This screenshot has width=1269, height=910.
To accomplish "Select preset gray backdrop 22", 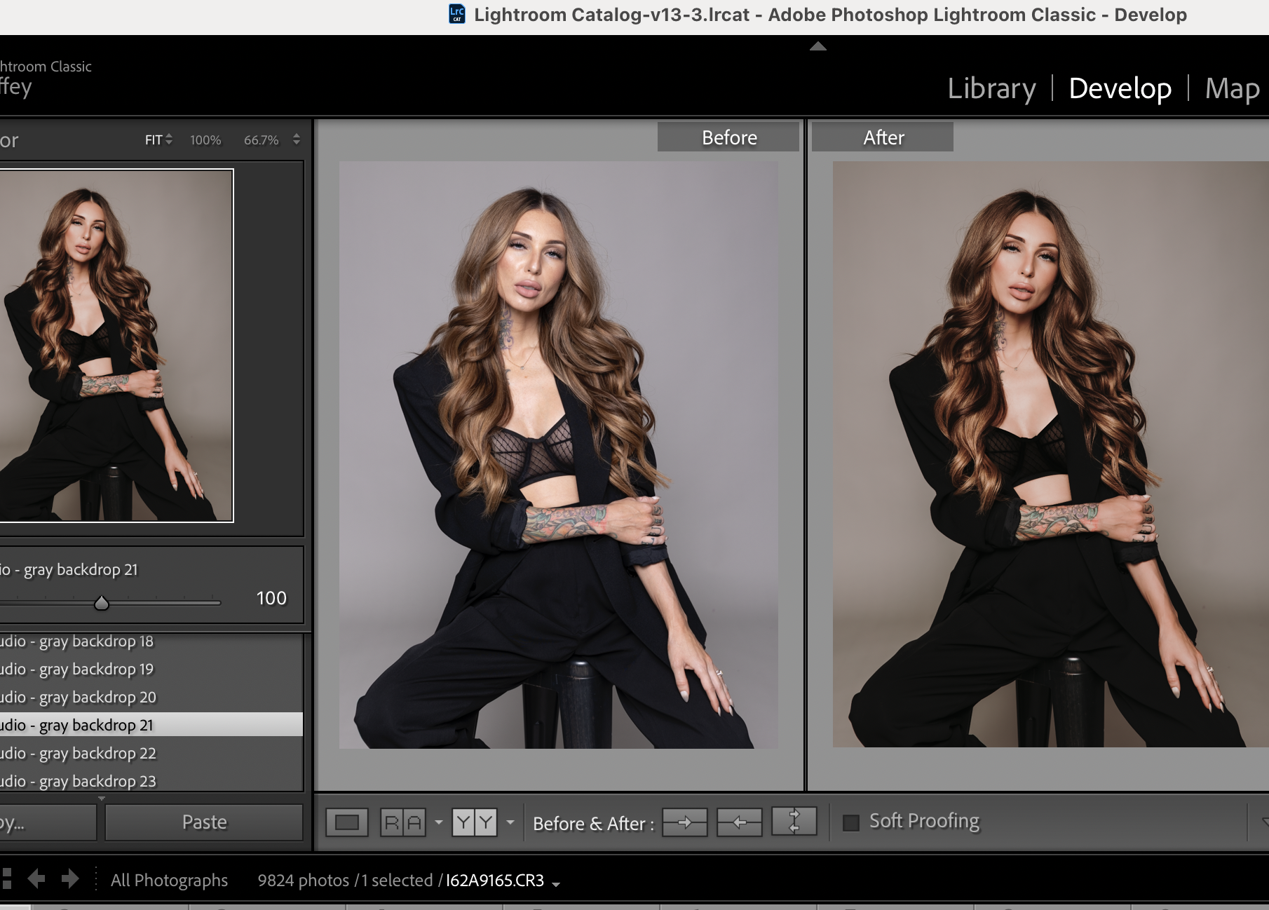I will pos(151,753).
